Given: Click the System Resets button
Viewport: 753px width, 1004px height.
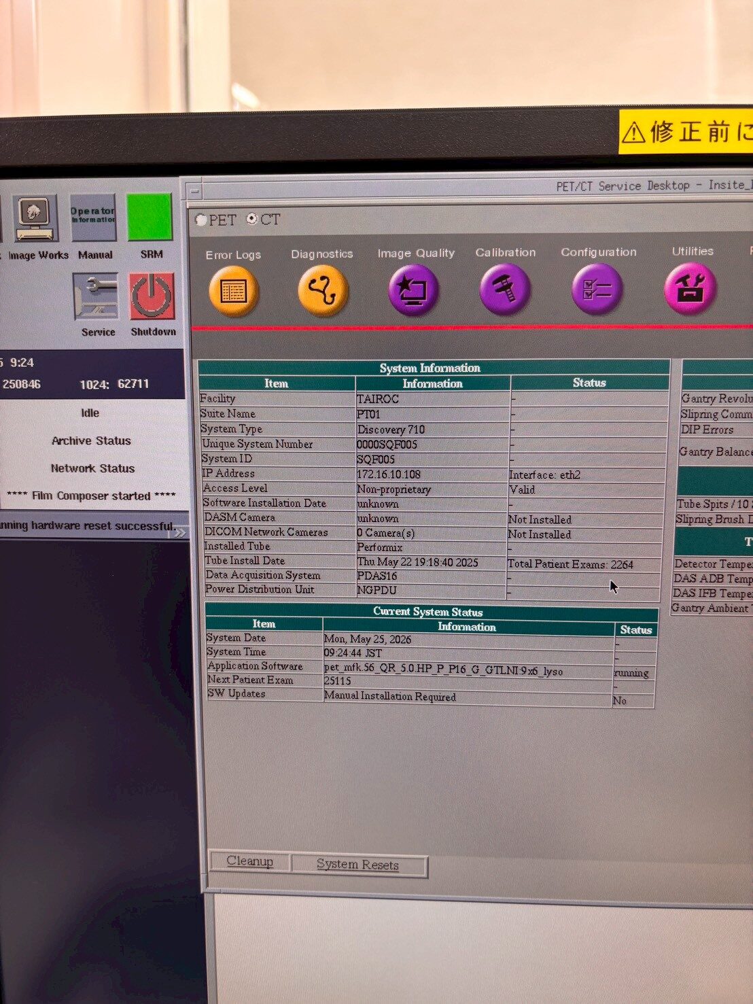Looking at the screenshot, I should click(x=358, y=865).
